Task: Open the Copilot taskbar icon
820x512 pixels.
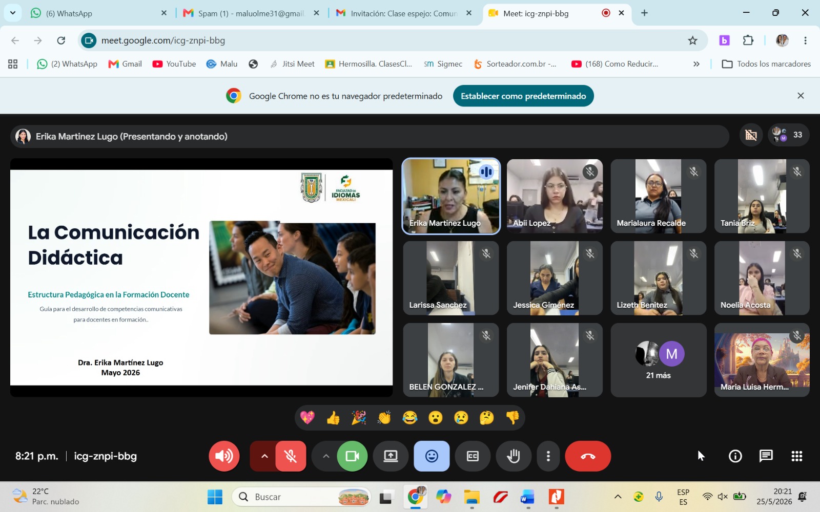Action: click(444, 497)
